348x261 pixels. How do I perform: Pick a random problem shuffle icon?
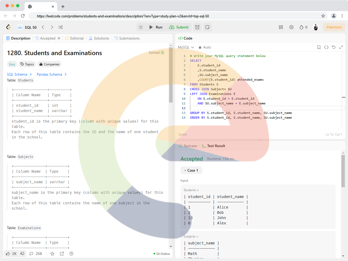click(61, 27)
